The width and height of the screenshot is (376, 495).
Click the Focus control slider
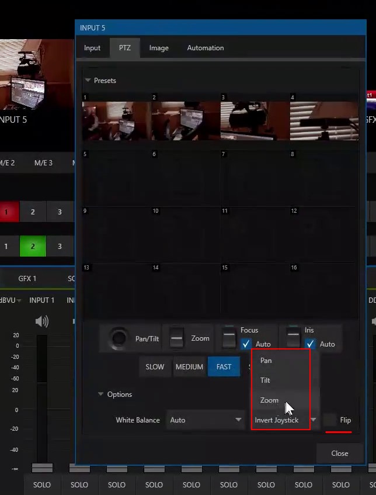click(x=229, y=337)
